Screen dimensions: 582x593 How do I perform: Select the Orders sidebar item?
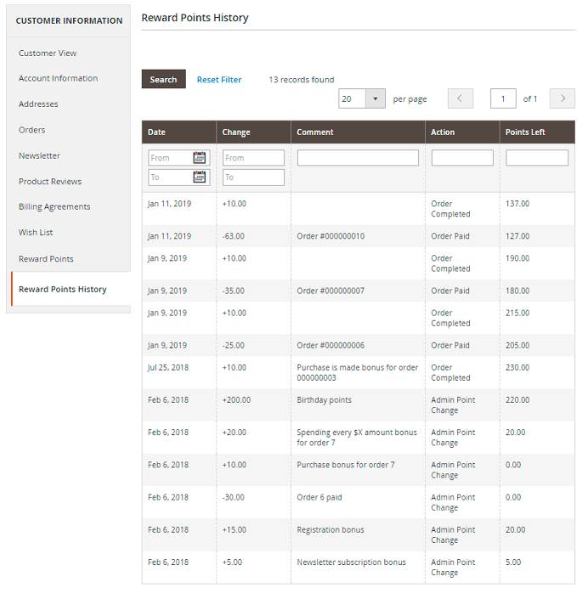(x=32, y=130)
